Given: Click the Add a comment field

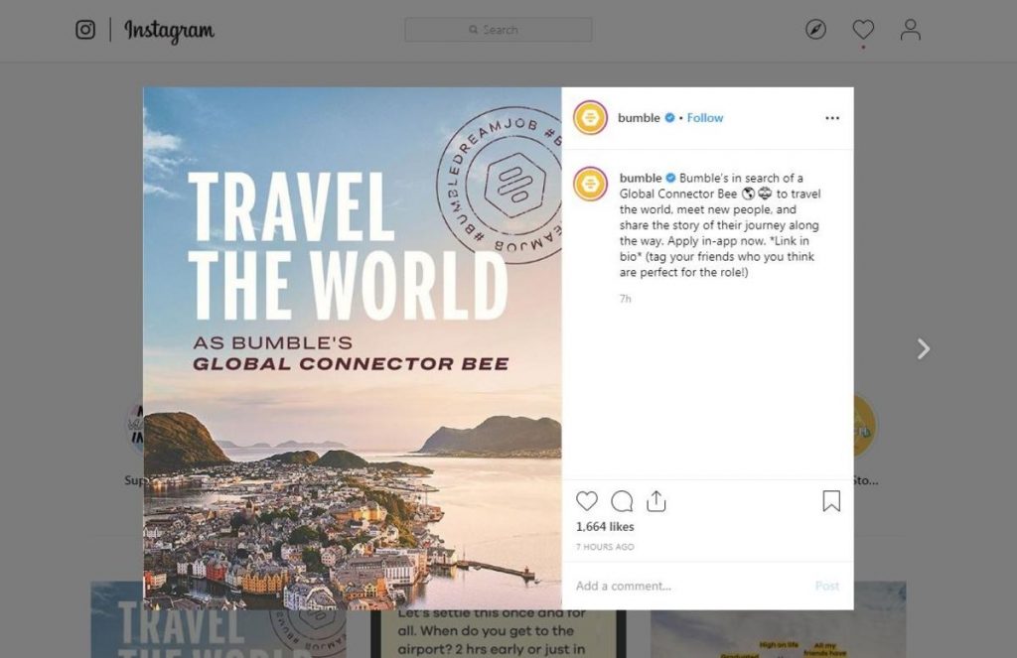Looking at the screenshot, I should pyautogui.click(x=685, y=586).
